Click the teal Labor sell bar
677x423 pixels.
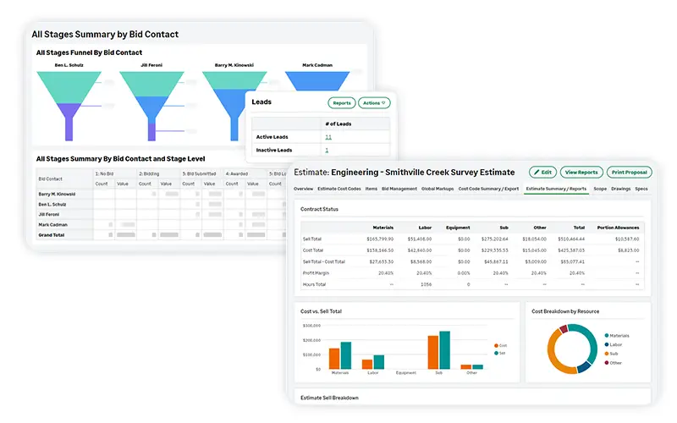378,362
